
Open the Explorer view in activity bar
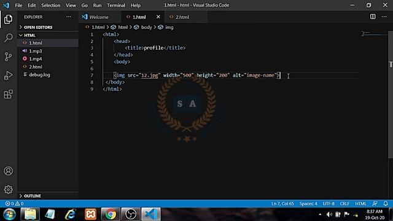click(x=8, y=19)
